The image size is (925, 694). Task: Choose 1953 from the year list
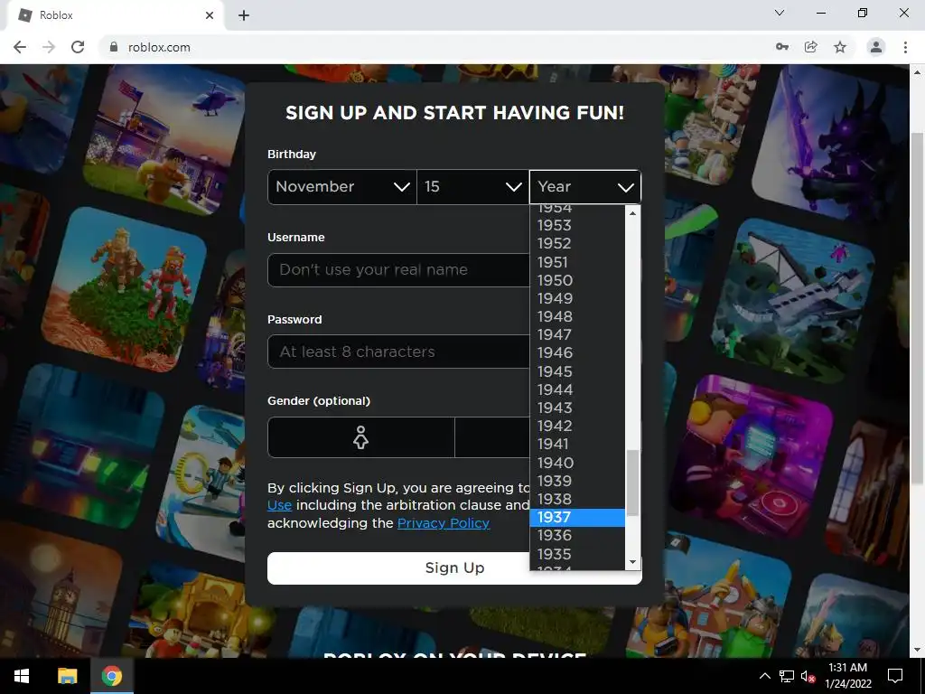(577, 225)
